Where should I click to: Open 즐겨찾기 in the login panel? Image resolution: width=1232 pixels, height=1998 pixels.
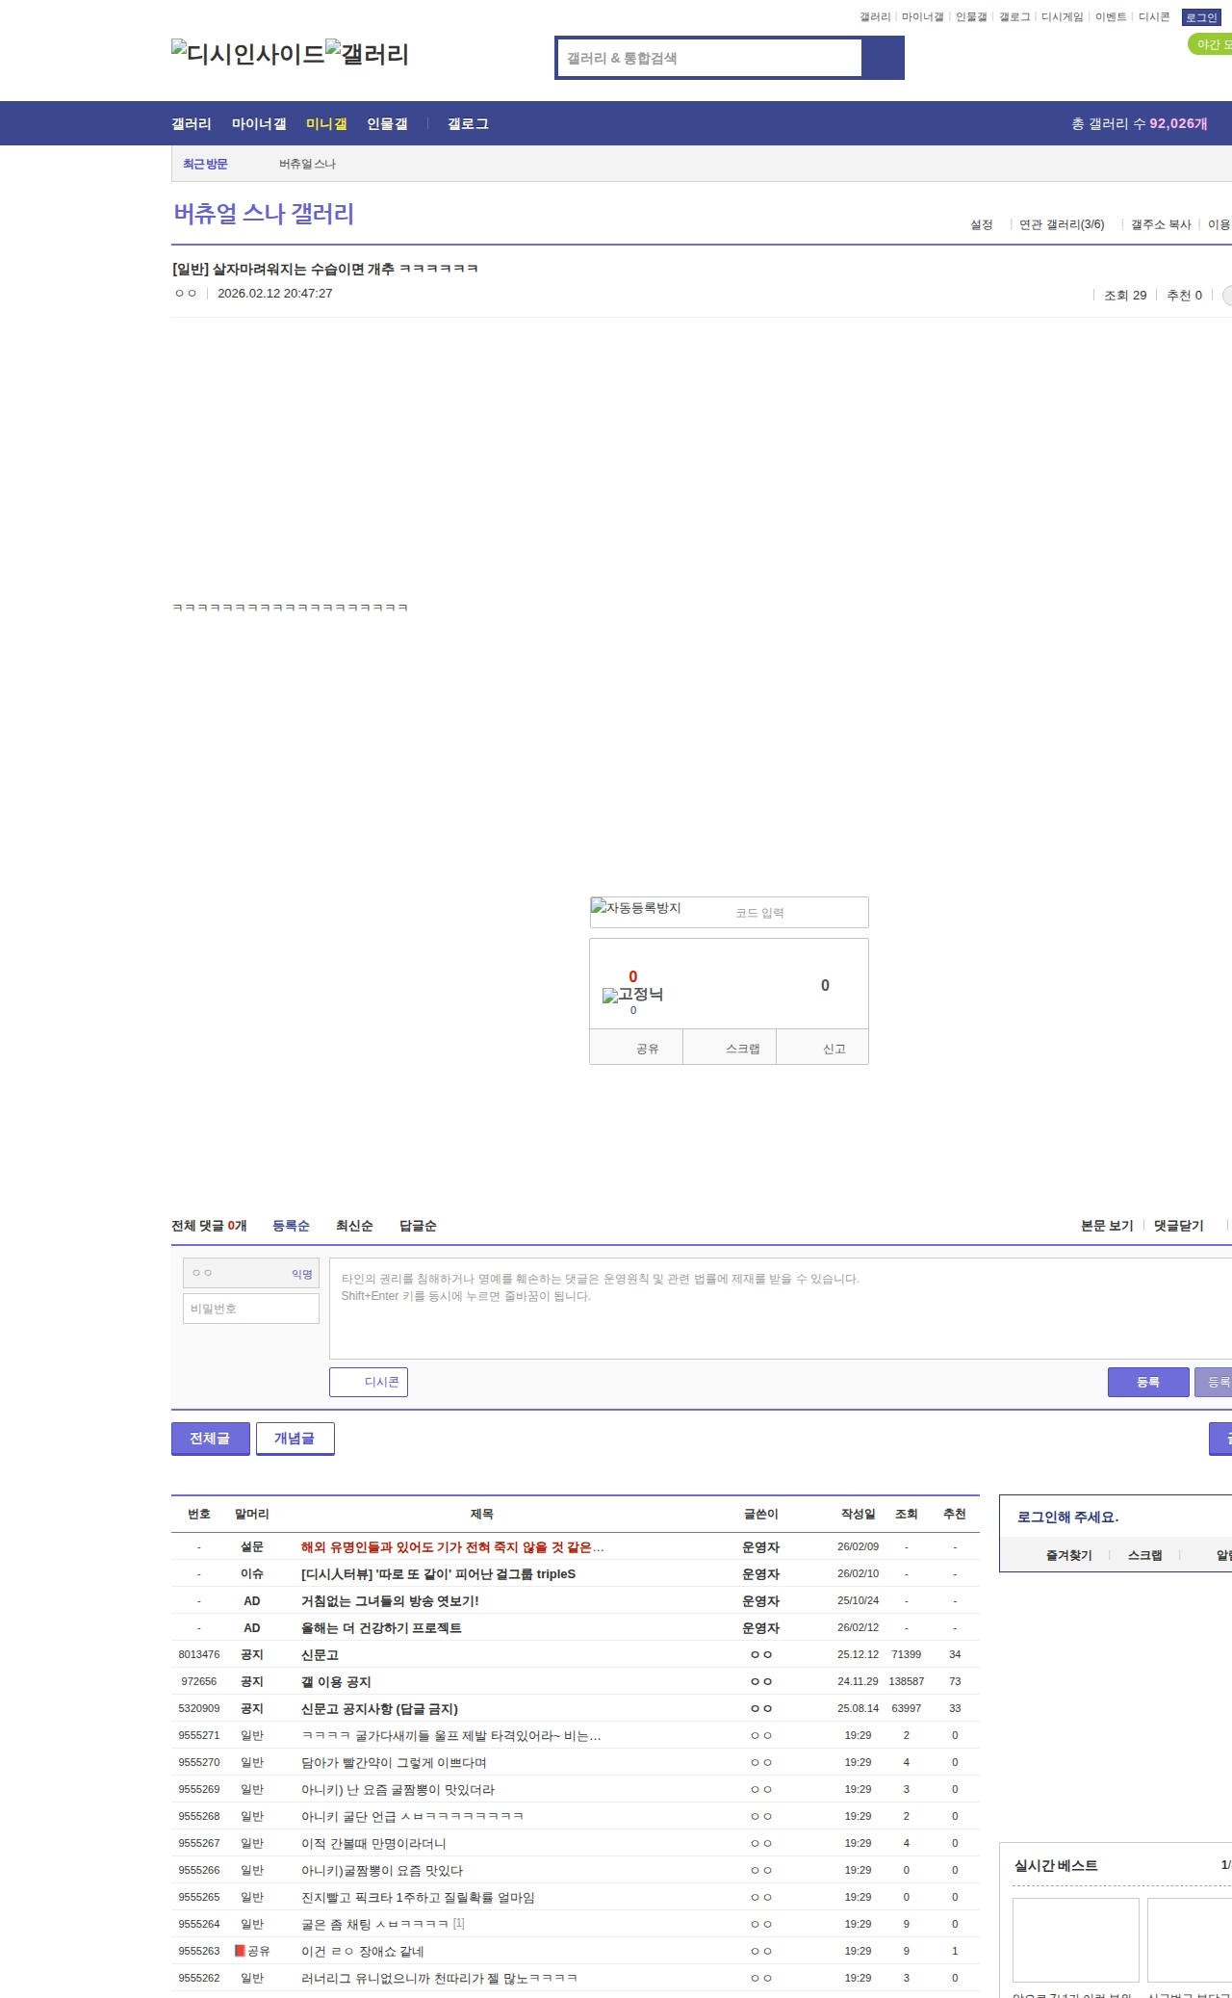(1069, 1555)
